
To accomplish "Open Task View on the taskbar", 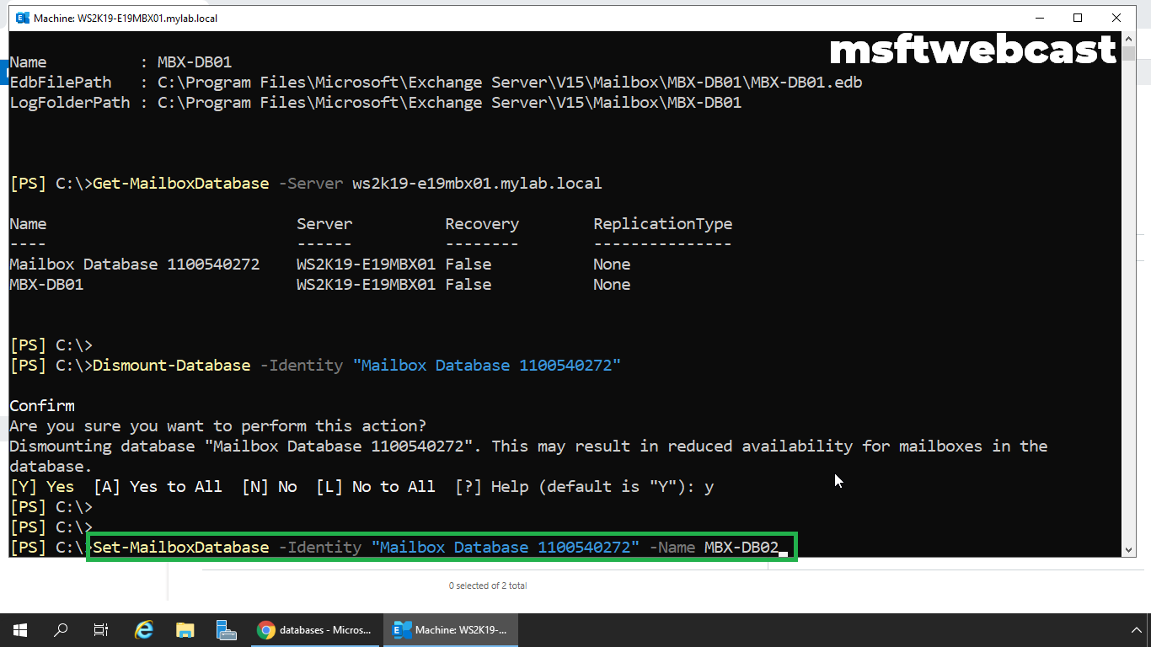I will tap(100, 629).
